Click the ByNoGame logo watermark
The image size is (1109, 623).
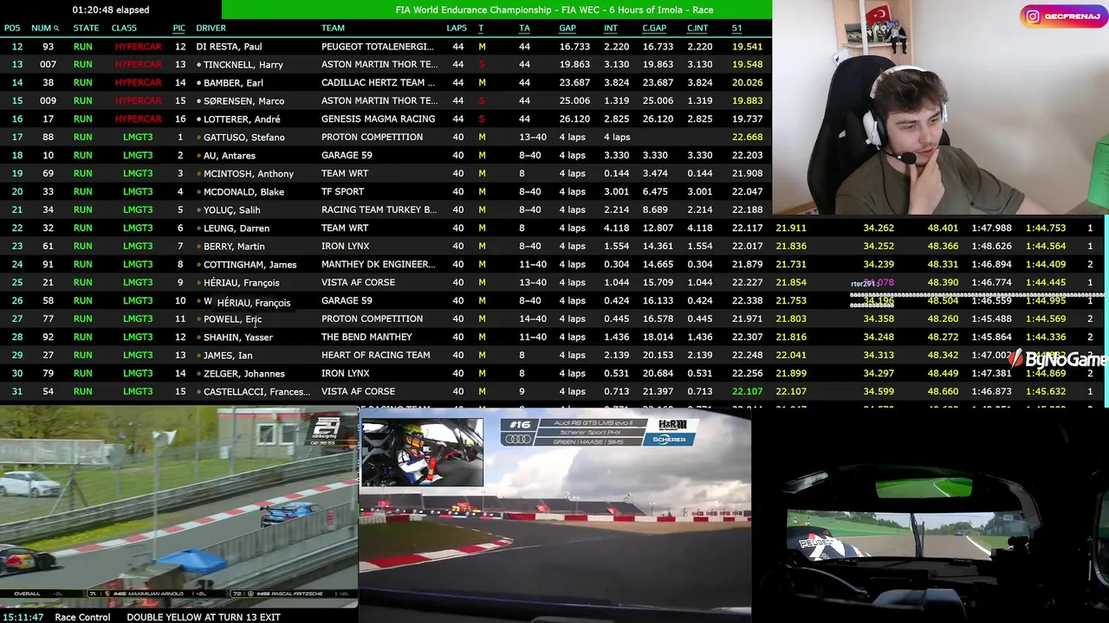tap(1057, 359)
